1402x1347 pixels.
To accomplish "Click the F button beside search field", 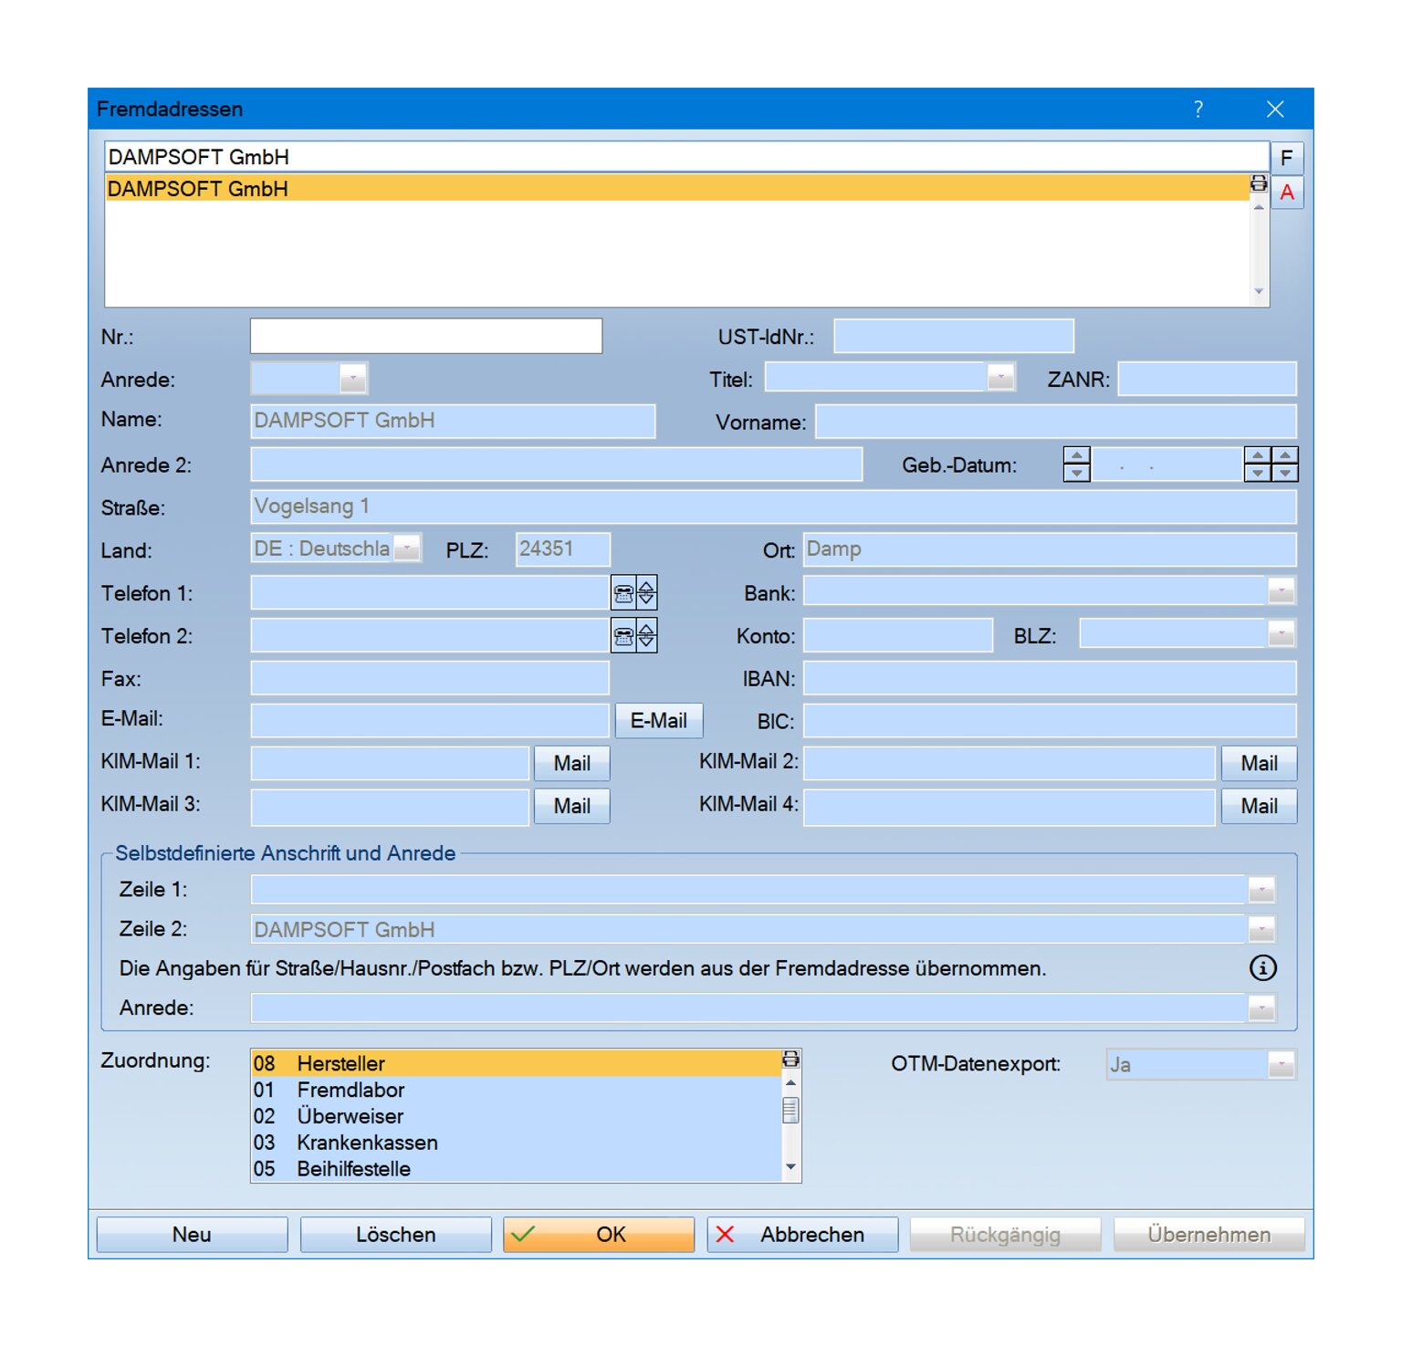I will [1286, 158].
